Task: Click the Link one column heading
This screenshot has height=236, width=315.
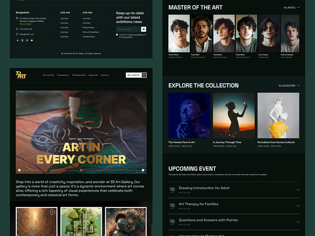Action: click(x=65, y=13)
